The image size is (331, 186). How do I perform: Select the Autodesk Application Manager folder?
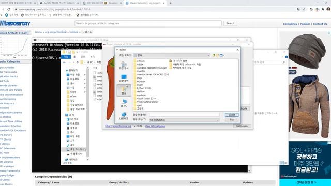(x=150, y=68)
